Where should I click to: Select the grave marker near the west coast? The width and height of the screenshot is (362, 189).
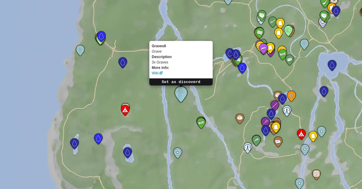80,50
